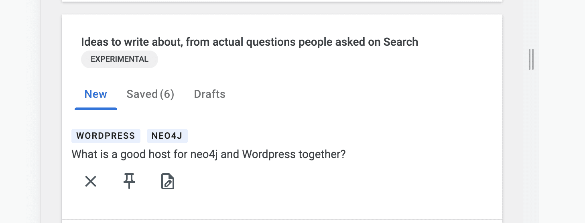Go to the Drafts tab
This screenshot has width=585, height=223.
coord(209,94)
